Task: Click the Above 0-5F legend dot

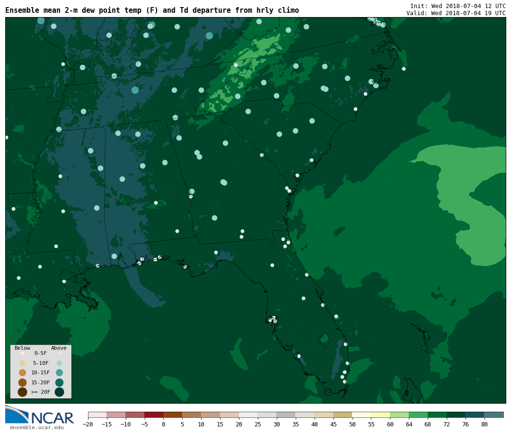Action: pyautogui.click(x=59, y=353)
